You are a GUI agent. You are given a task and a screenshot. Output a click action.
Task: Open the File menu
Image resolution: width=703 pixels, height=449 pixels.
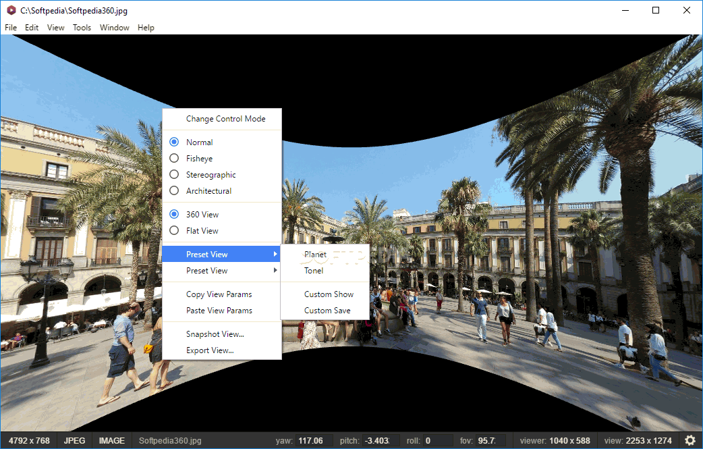pyautogui.click(x=11, y=28)
